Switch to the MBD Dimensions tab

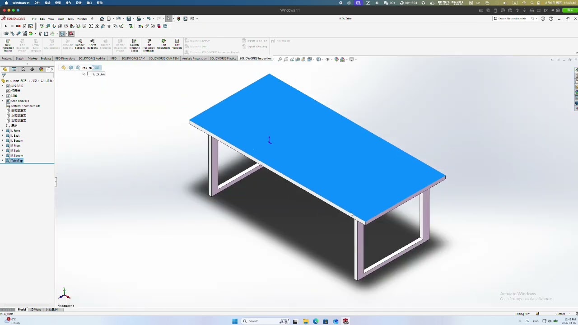click(65, 59)
